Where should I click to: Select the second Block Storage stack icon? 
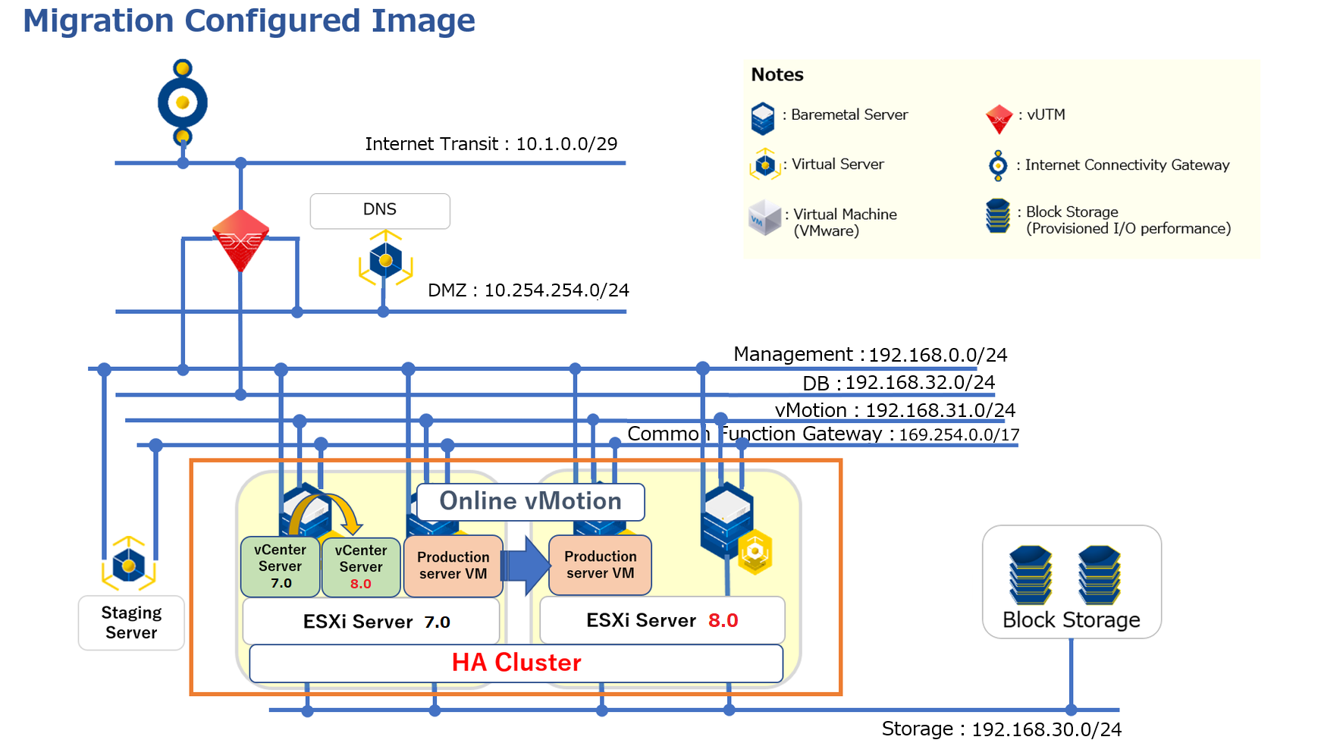pyautogui.click(x=1099, y=575)
